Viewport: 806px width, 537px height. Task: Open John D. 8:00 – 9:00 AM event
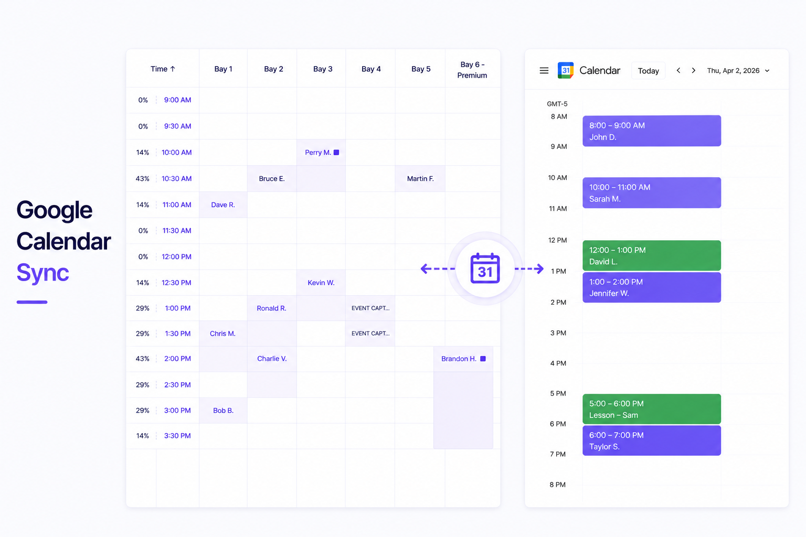(652, 131)
